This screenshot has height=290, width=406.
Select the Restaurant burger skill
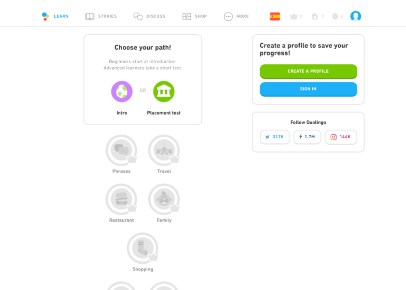coord(121,199)
